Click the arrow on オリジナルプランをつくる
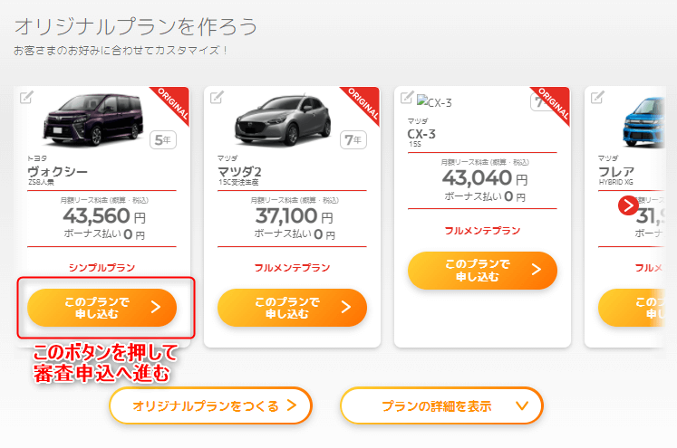 292,405
